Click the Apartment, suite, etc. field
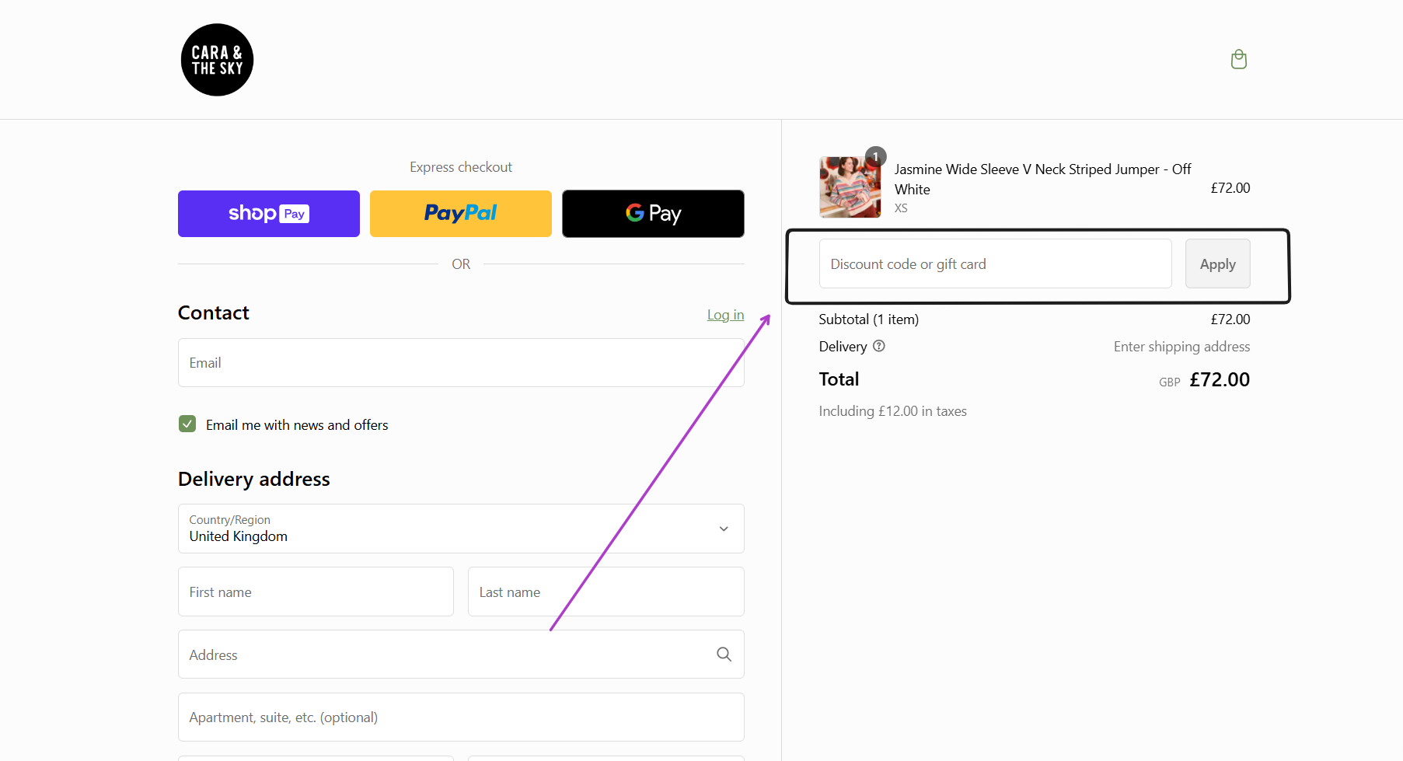The image size is (1403, 761). [x=461, y=717]
